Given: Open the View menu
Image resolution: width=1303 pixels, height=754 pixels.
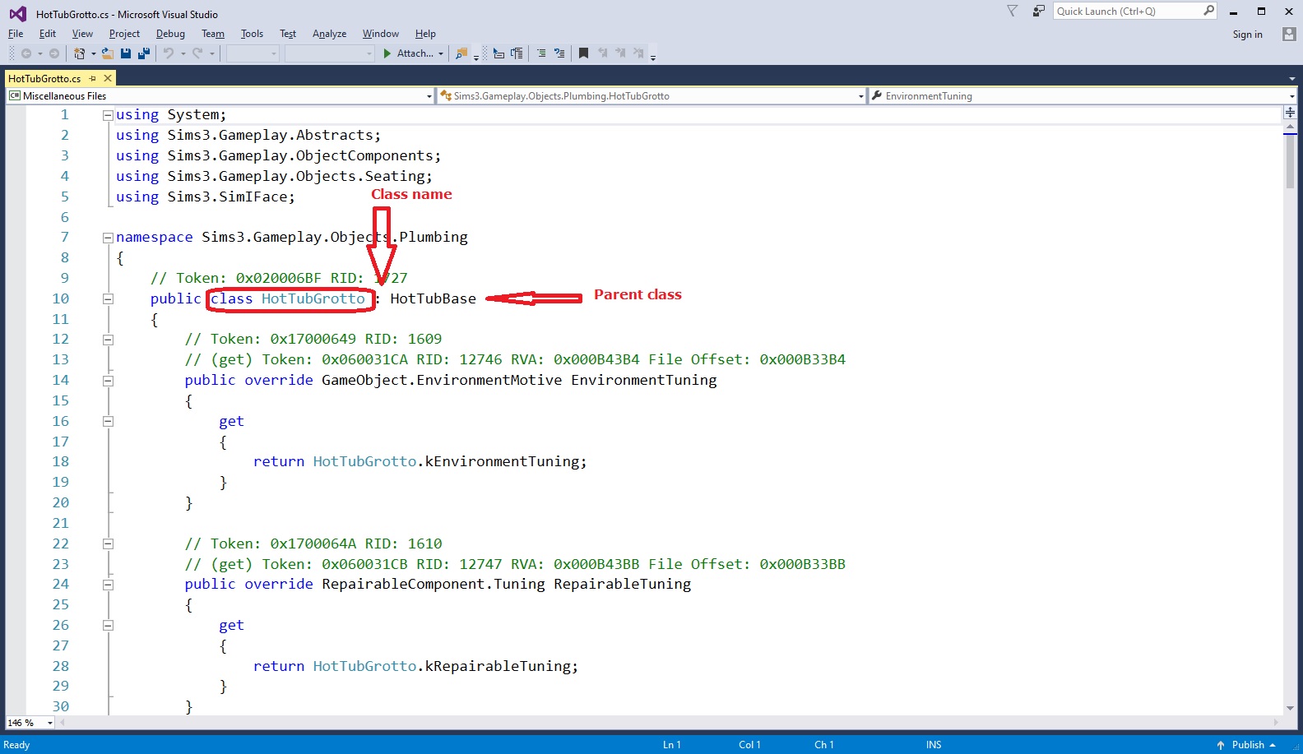Looking at the screenshot, I should tap(82, 34).
